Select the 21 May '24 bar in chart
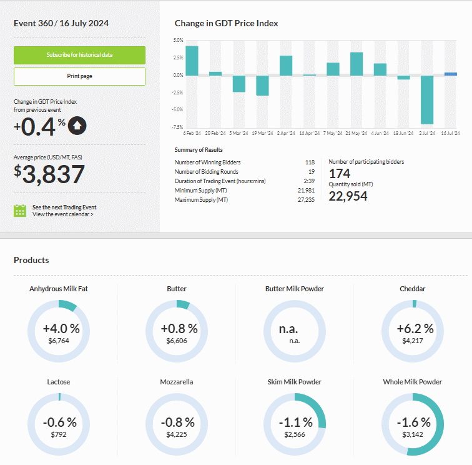Screen dimensions: 472x465 click(356, 64)
